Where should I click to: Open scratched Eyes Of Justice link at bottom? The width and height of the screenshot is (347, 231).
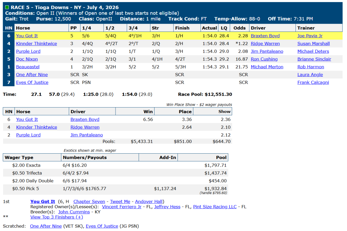tap(102, 226)
